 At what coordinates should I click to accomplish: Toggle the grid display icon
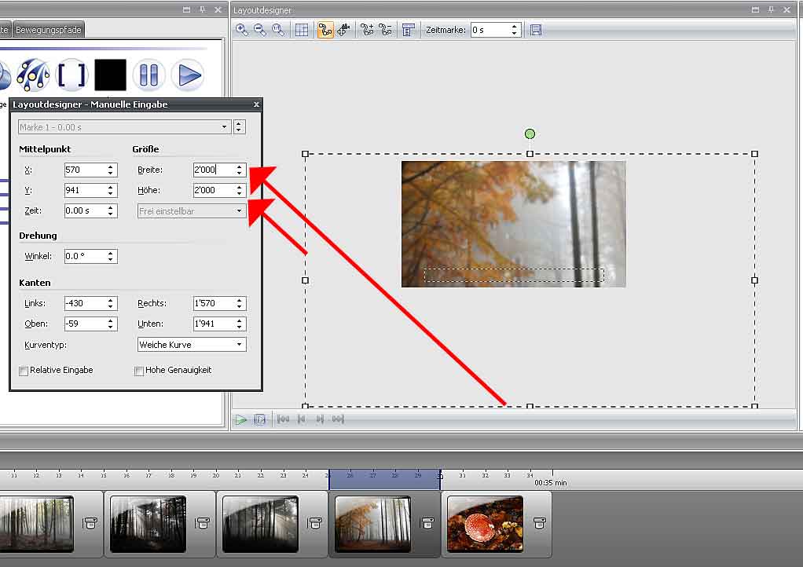(x=302, y=30)
